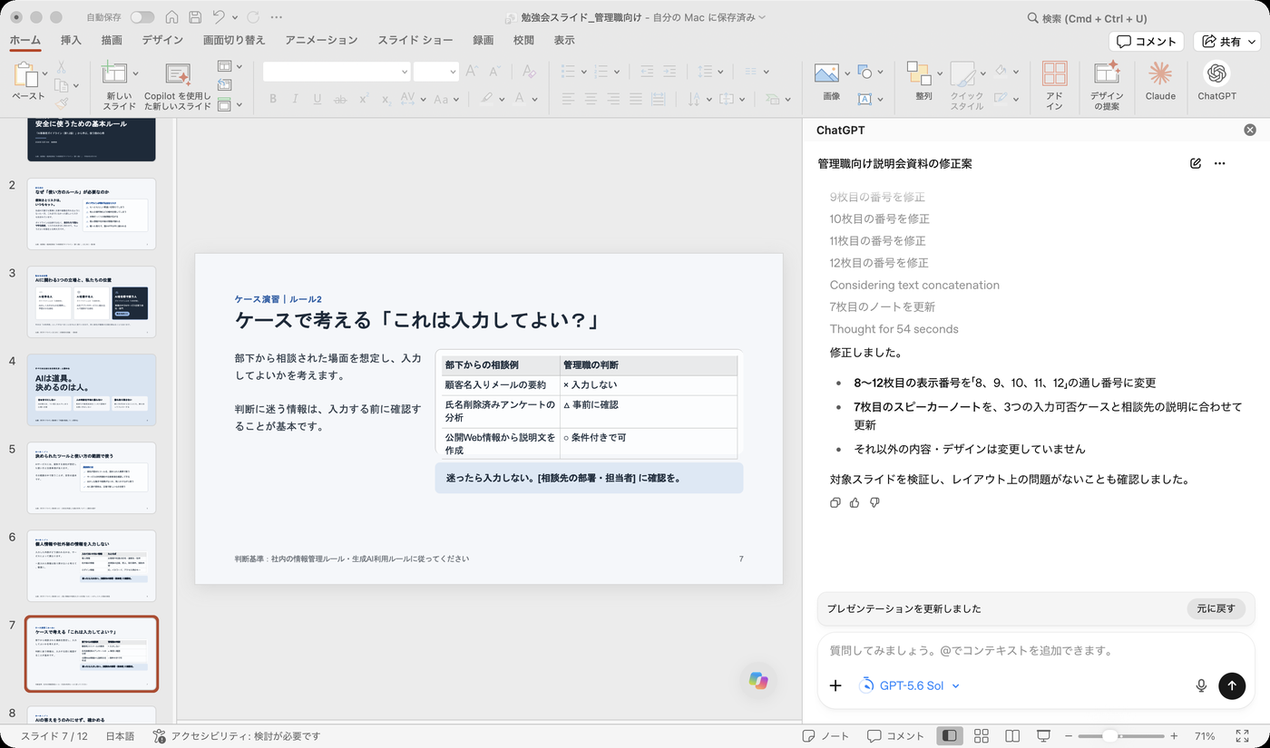Open the Design (デザイン) tab

click(162, 40)
